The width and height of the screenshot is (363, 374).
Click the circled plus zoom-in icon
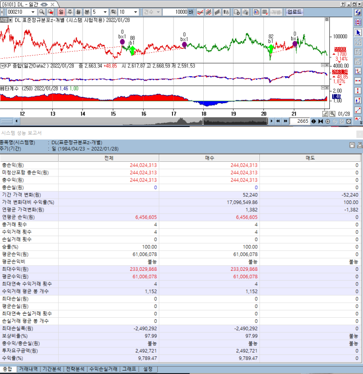tap(328, 121)
